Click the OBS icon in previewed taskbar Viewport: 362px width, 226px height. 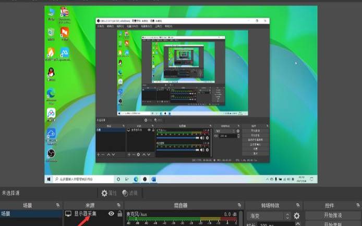point(145,179)
